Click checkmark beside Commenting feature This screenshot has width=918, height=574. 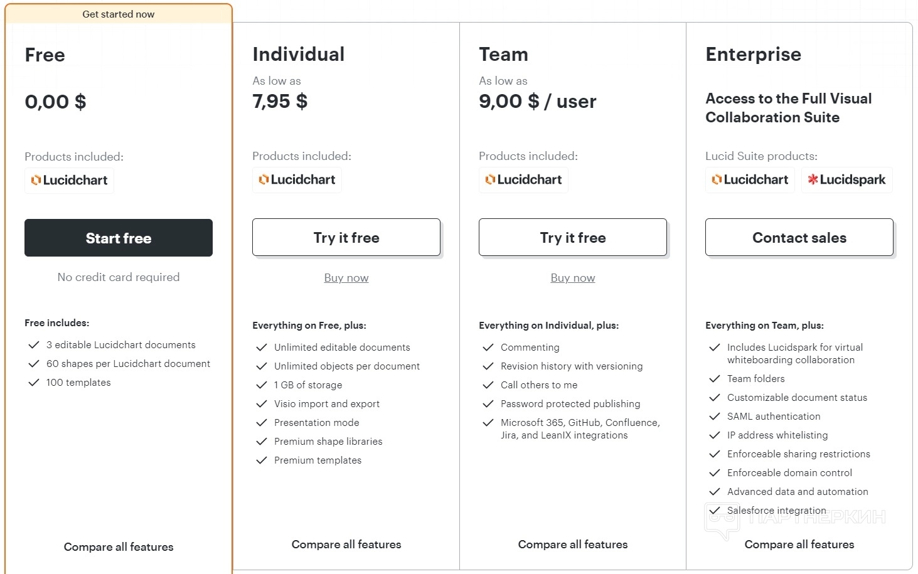[x=488, y=348]
